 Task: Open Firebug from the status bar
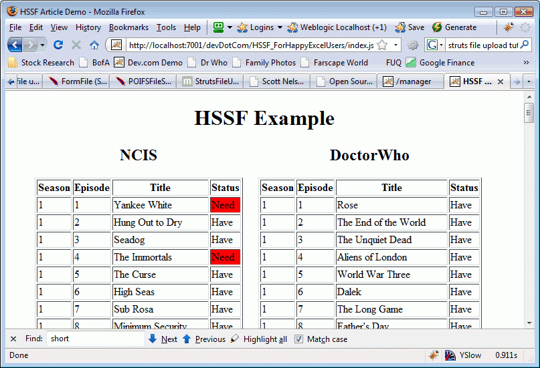pos(433,355)
